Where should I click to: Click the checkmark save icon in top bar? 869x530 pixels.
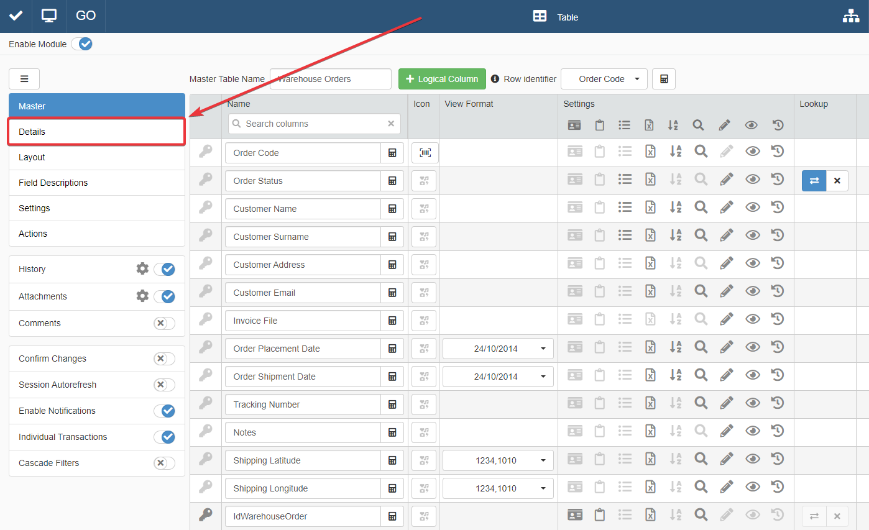[16, 16]
